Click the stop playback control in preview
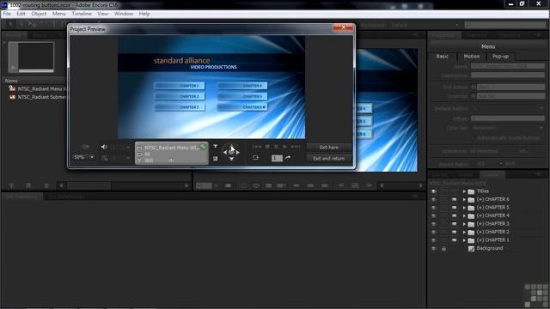Viewport: 550px width, 309px height. coord(267,147)
